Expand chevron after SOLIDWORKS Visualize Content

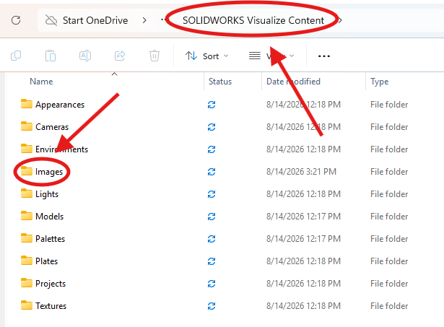coord(340,20)
